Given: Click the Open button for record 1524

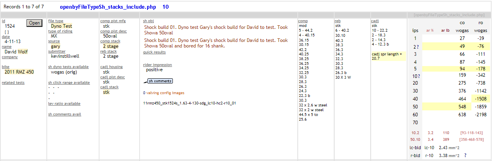Looking at the screenshot, I should (34, 23).
